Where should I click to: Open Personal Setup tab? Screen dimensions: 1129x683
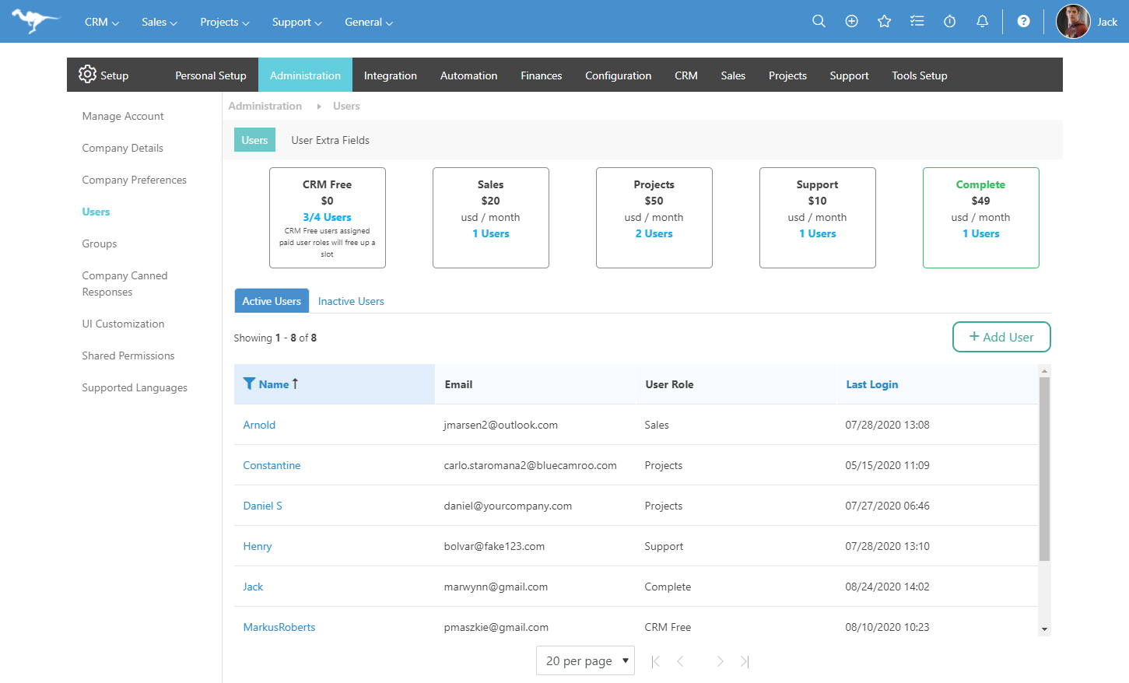tap(211, 75)
